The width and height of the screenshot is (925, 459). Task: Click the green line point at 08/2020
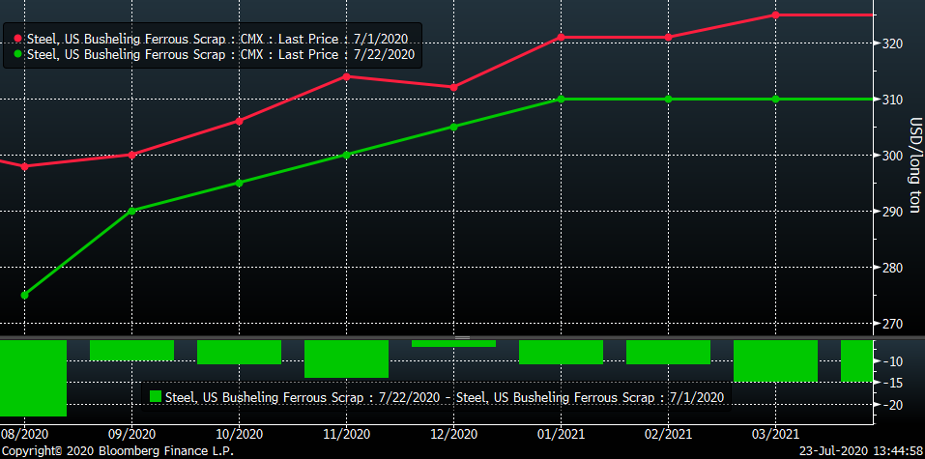(24, 295)
